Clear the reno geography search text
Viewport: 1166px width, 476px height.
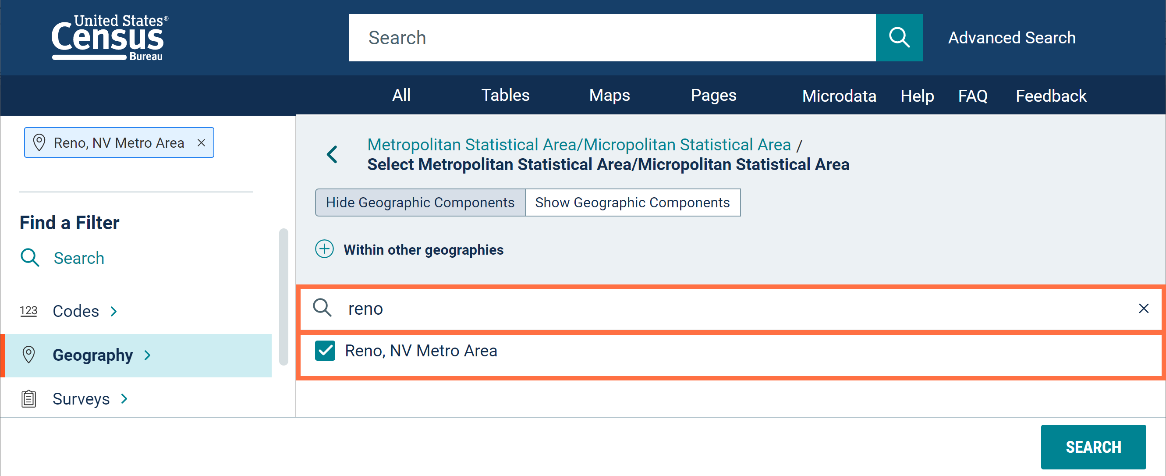coord(1143,309)
